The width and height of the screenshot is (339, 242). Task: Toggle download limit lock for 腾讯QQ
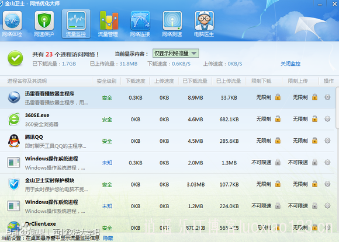pyautogui.click(x=278, y=141)
